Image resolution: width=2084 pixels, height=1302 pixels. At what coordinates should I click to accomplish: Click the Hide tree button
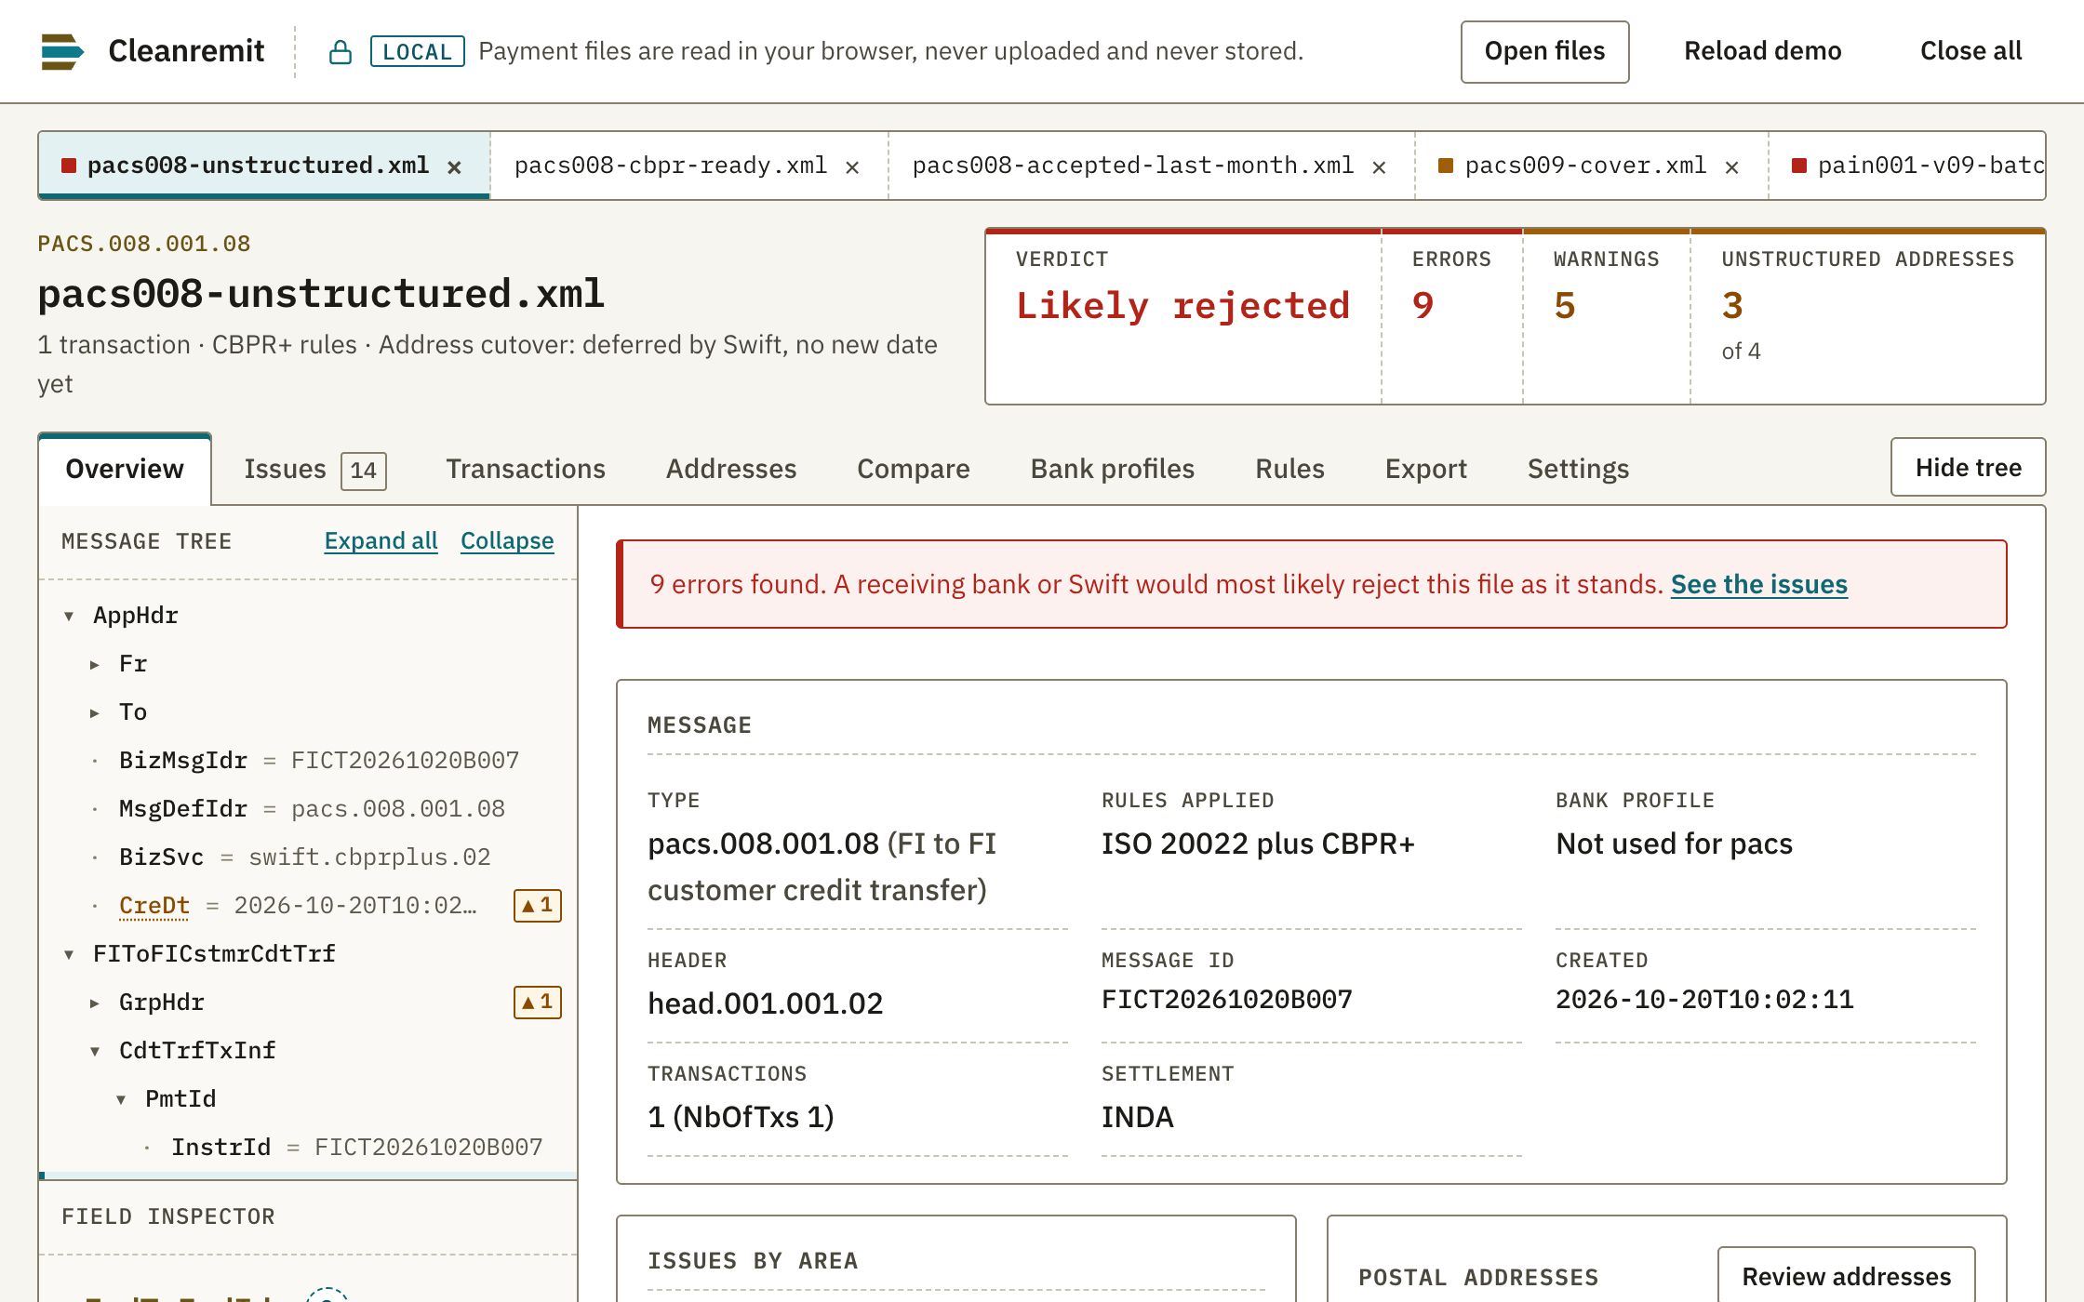coord(1969,468)
